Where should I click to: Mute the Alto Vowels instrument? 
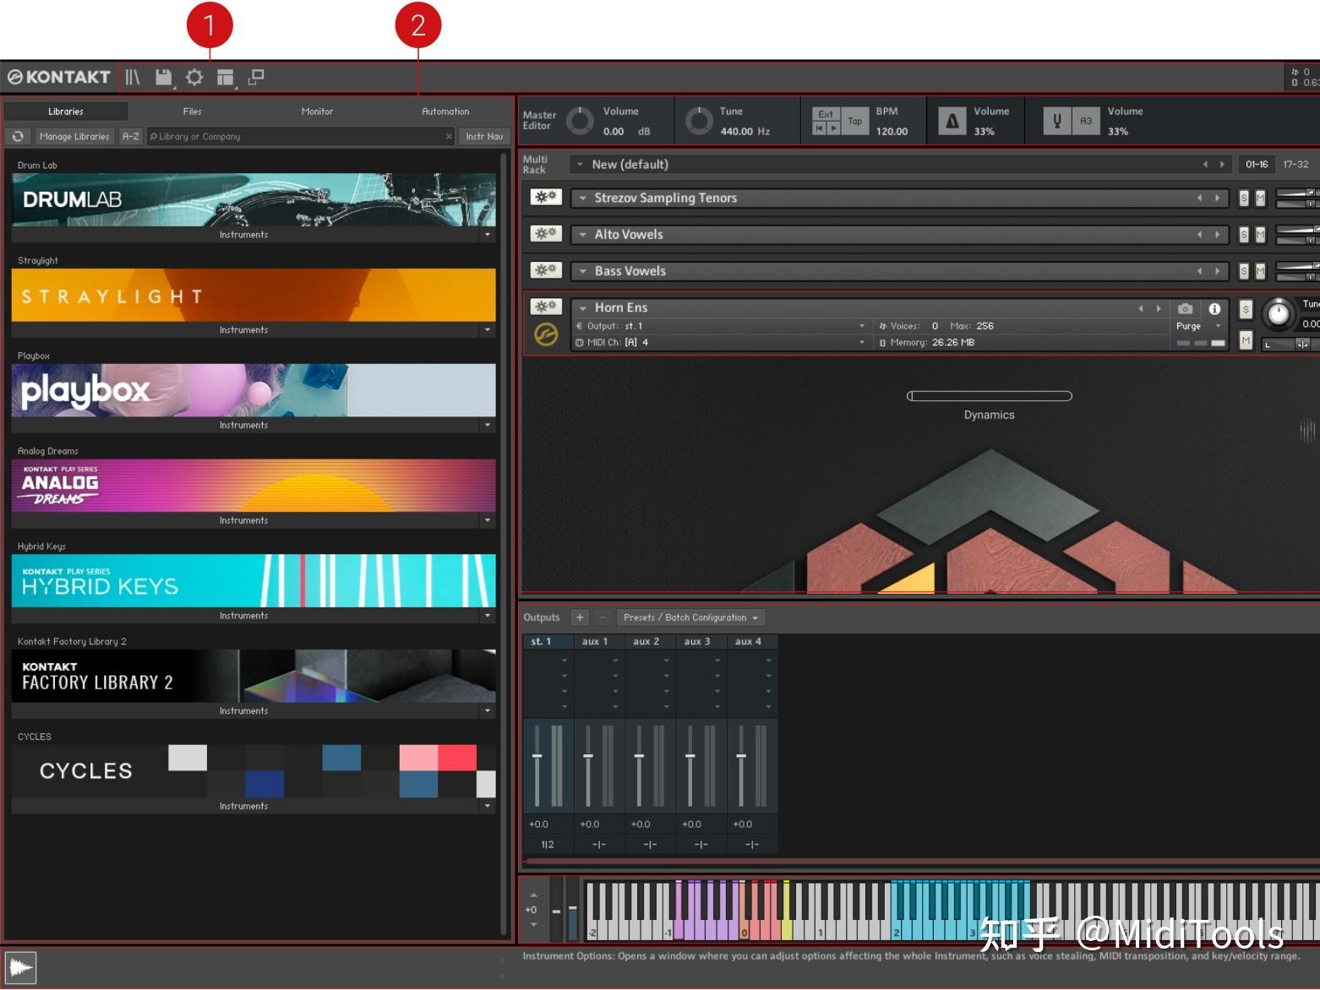[x=1258, y=234]
